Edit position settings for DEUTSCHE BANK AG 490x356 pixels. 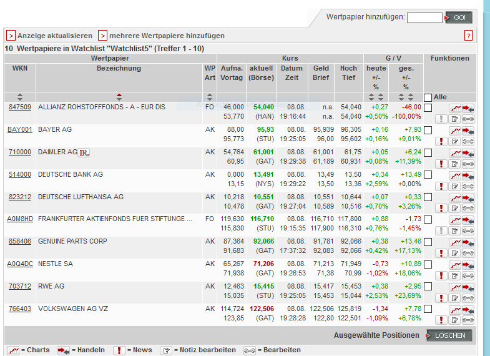(x=468, y=186)
